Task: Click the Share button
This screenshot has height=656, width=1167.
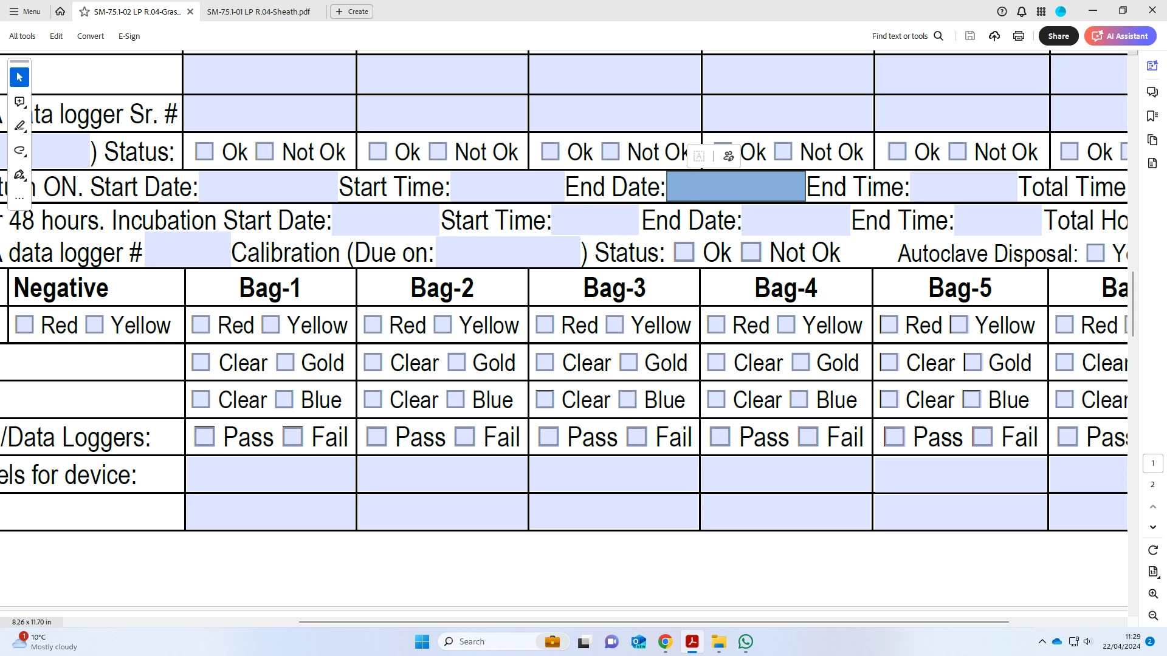Action: [1058, 36]
